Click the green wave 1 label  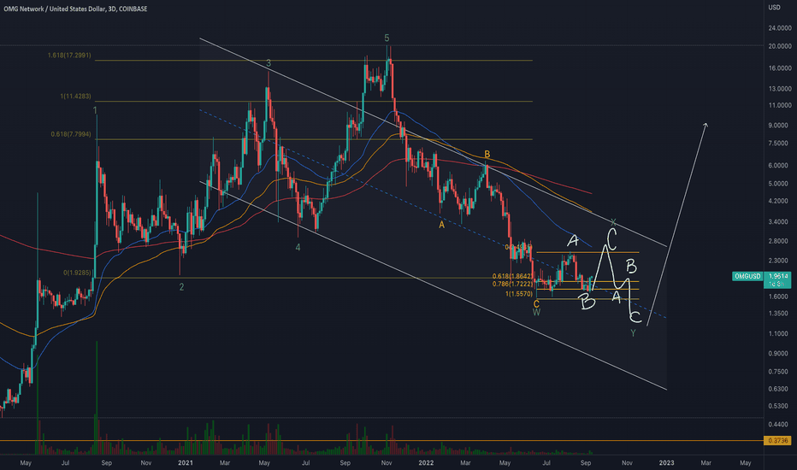[95, 110]
